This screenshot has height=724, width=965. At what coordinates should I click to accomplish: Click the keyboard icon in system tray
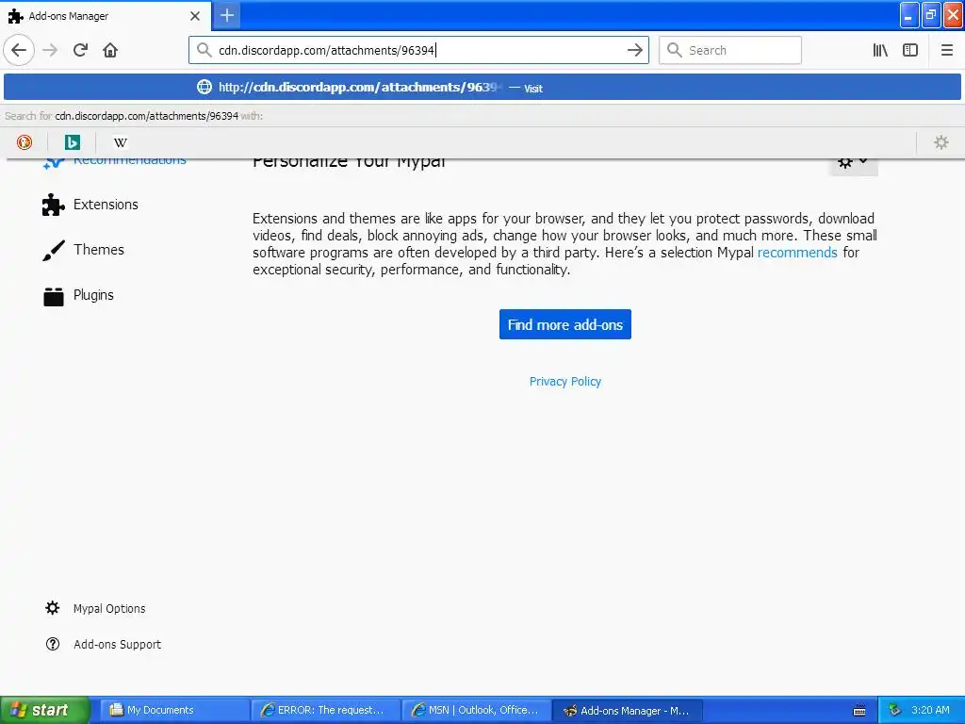[x=859, y=711]
